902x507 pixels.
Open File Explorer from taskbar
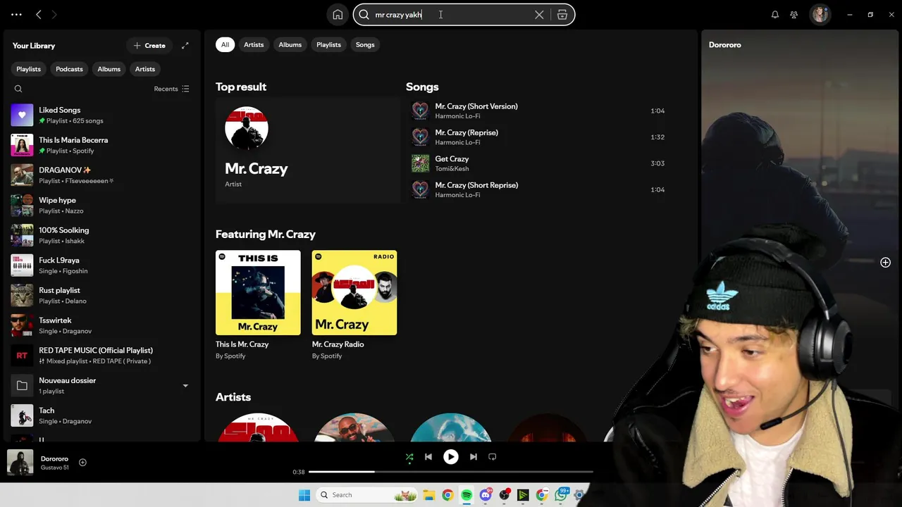click(x=428, y=495)
